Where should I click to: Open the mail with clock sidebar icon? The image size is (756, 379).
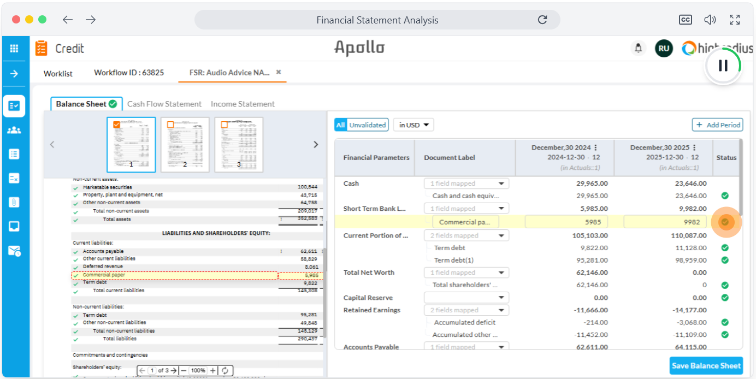coord(14,251)
